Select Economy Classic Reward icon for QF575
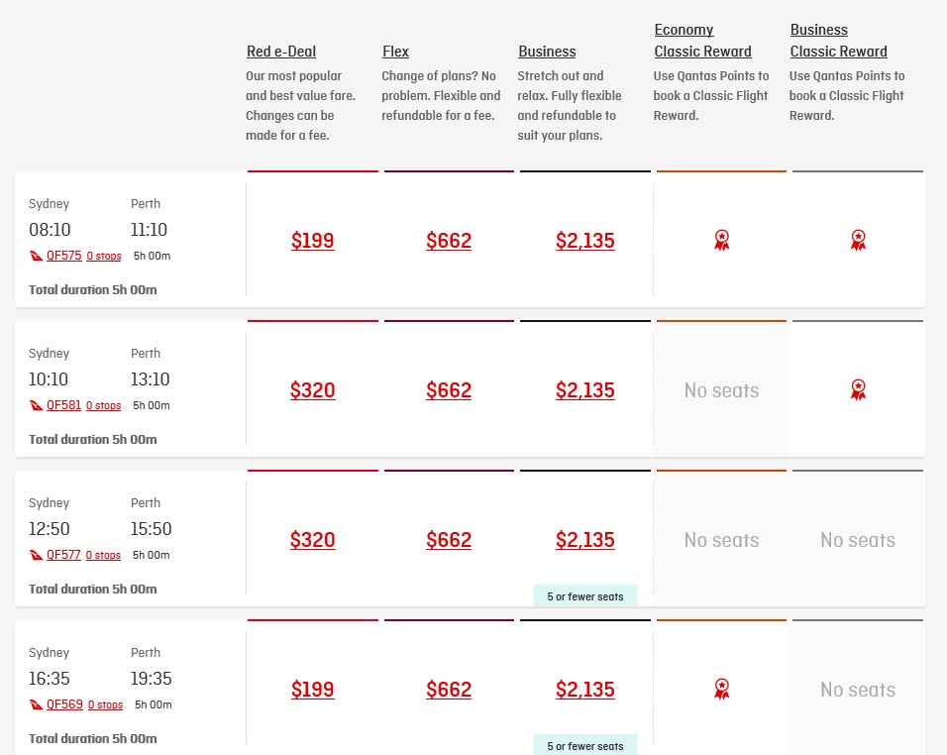This screenshot has width=947, height=755. point(721,240)
